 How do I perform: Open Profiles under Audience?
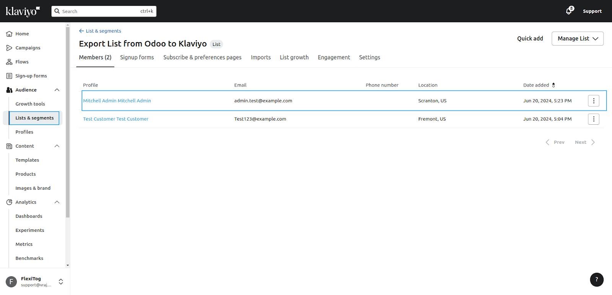pyautogui.click(x=24, y=132)
